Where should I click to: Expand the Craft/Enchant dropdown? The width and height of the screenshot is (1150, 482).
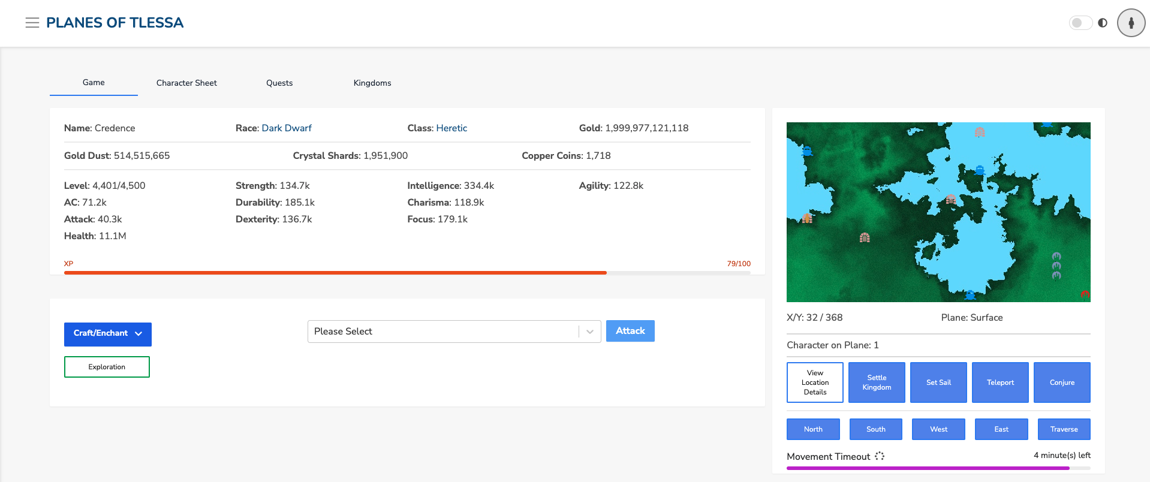(x=108, y=334)
